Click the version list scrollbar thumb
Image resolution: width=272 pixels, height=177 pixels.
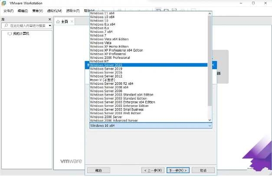pos(210,61)
